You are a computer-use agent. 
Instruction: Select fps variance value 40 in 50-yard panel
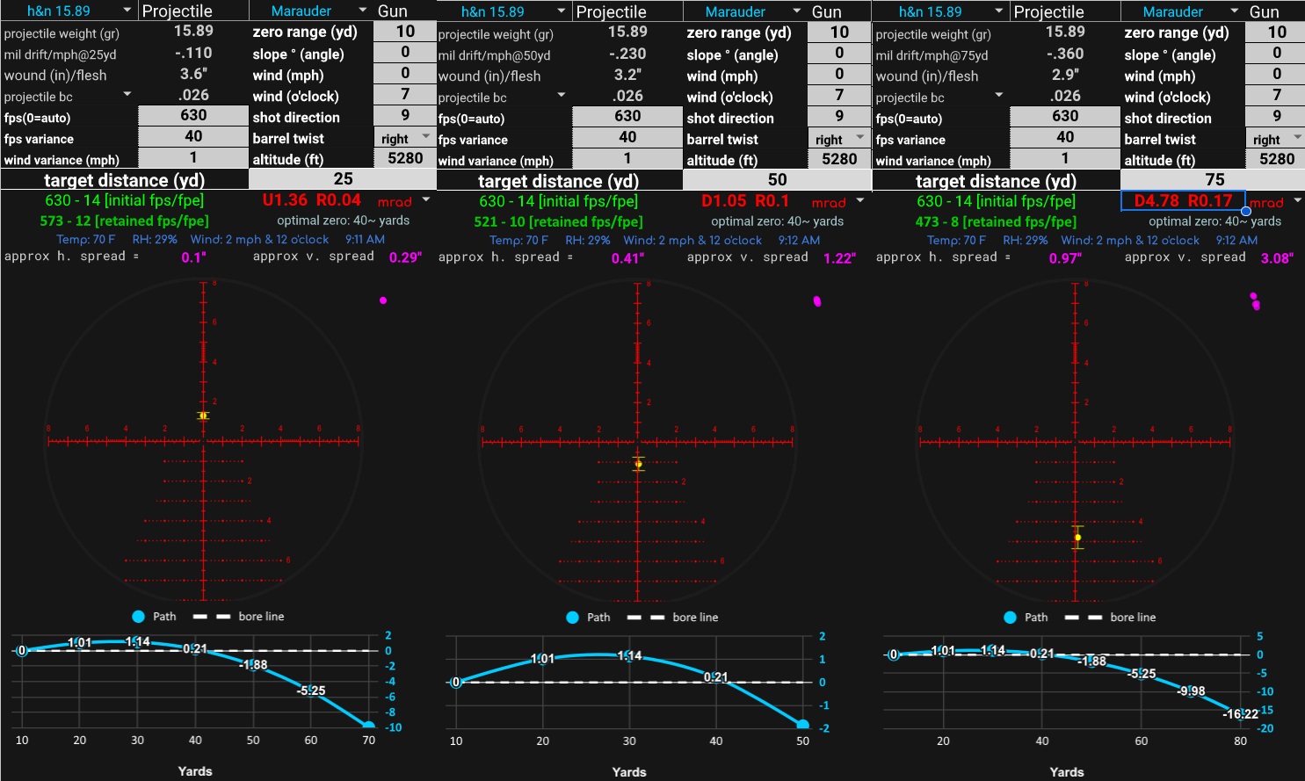[x=627, y=138]
